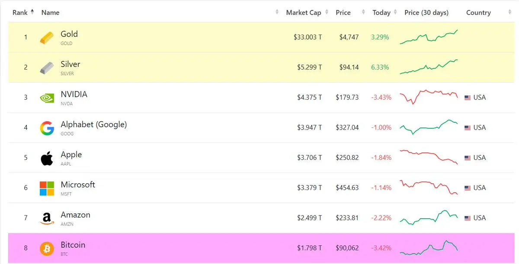Sort by Country column header

click(x=478, y=13)
